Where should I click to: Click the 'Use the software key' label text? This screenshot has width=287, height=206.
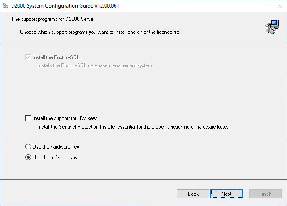[55, 158]
